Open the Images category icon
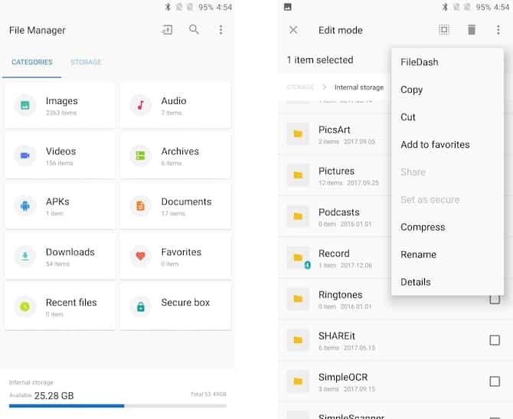 coord(25,105)
